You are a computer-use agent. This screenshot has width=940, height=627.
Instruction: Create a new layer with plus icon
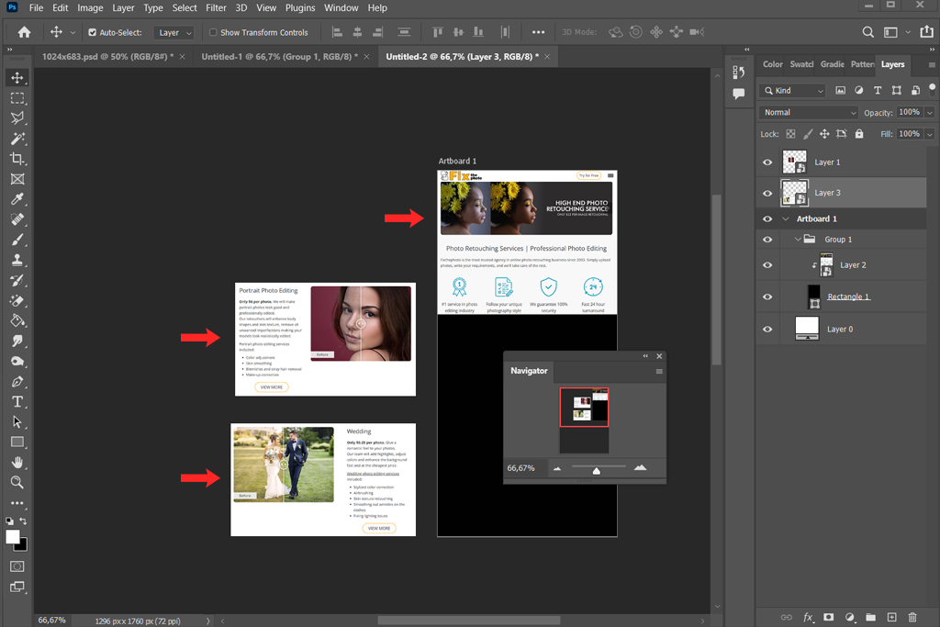point(891,617)
